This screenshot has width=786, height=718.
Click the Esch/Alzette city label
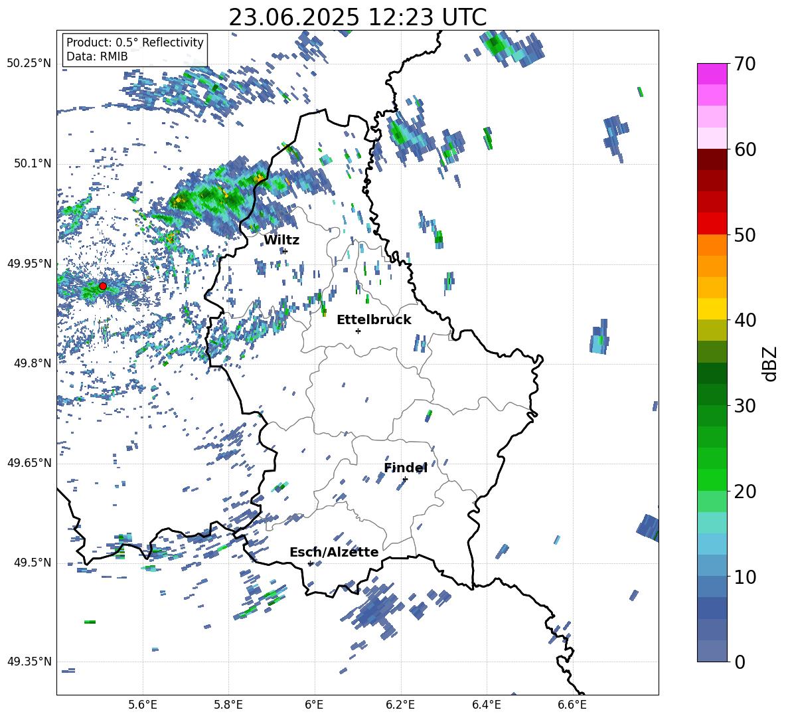(334, 552)
